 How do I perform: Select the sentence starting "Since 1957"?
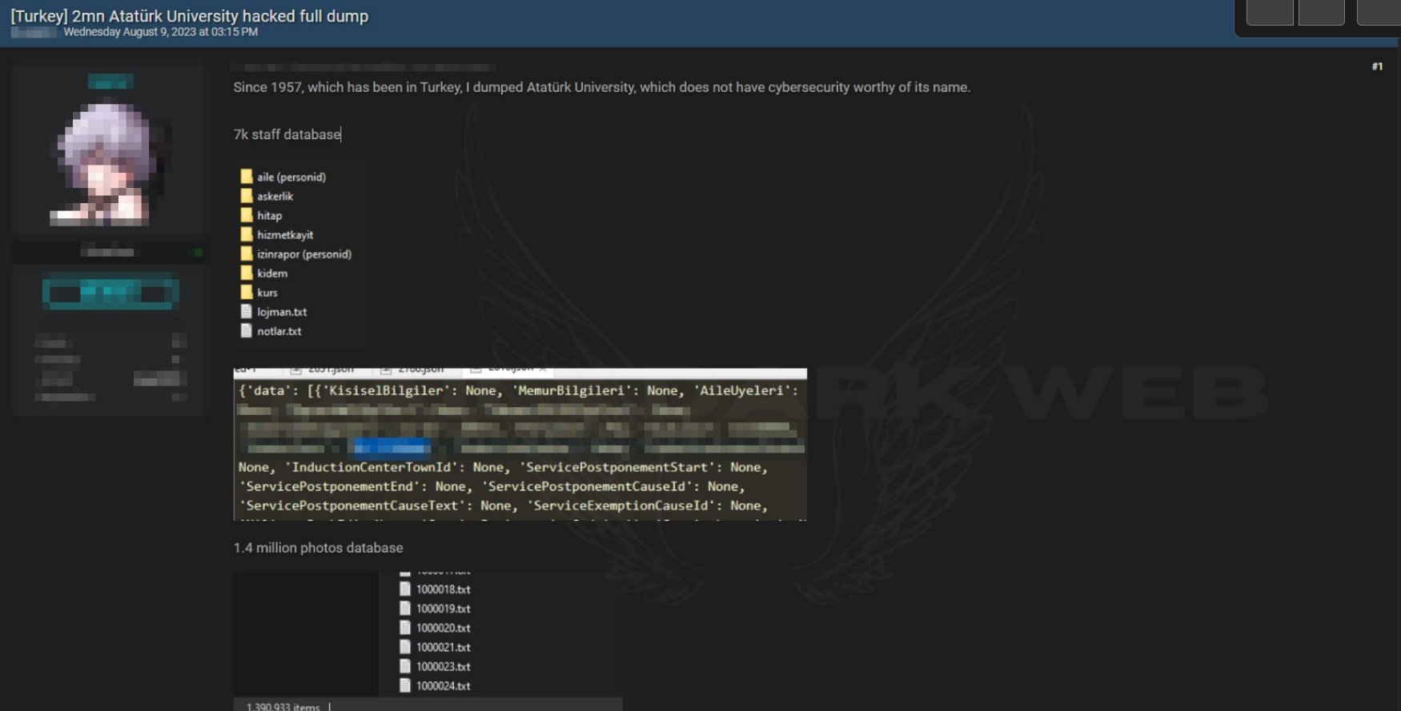602,87
